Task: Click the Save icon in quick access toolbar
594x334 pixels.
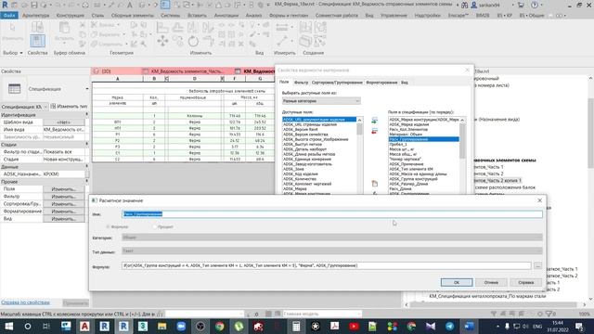Action: 34,5
